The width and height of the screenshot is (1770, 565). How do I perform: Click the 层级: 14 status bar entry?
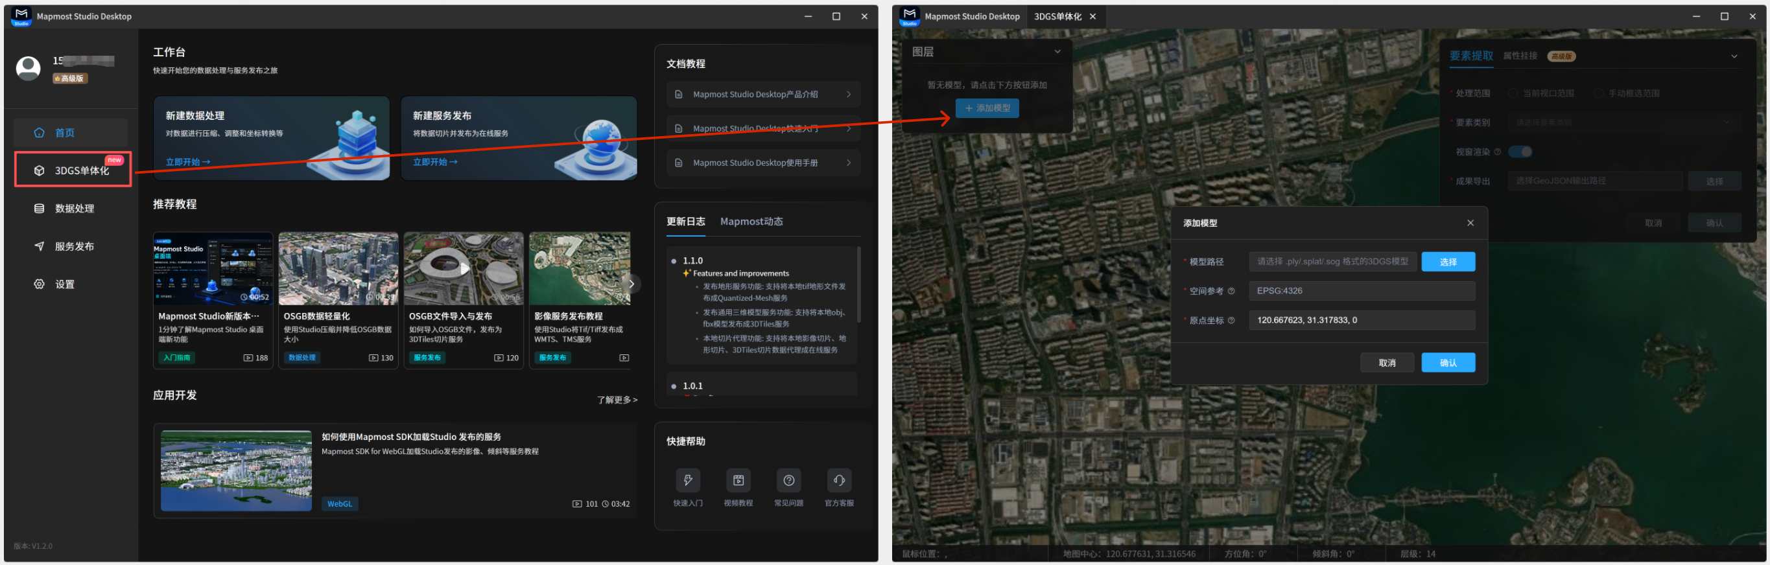[1417, 554]
